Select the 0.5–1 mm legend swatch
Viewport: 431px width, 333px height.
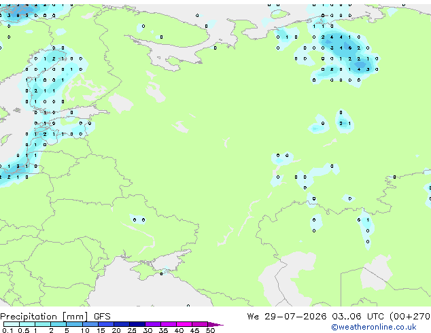pyautogui.click(x=27, y=324)
